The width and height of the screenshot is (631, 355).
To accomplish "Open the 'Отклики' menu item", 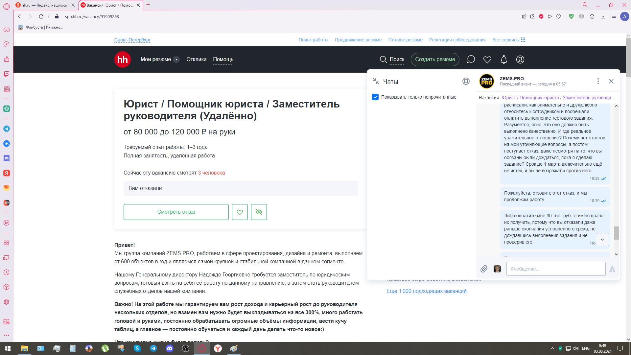I will 197,59.
